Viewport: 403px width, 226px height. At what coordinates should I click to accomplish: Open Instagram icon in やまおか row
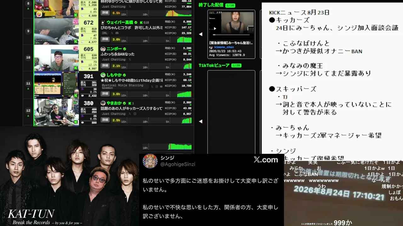[x=135, y=114]
